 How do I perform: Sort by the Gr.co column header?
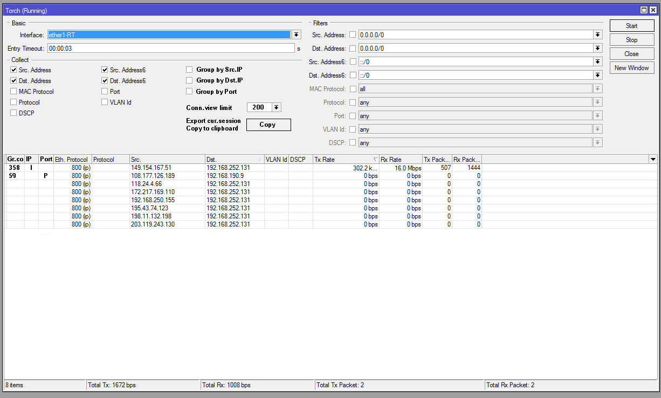click(x=15, y=160)
